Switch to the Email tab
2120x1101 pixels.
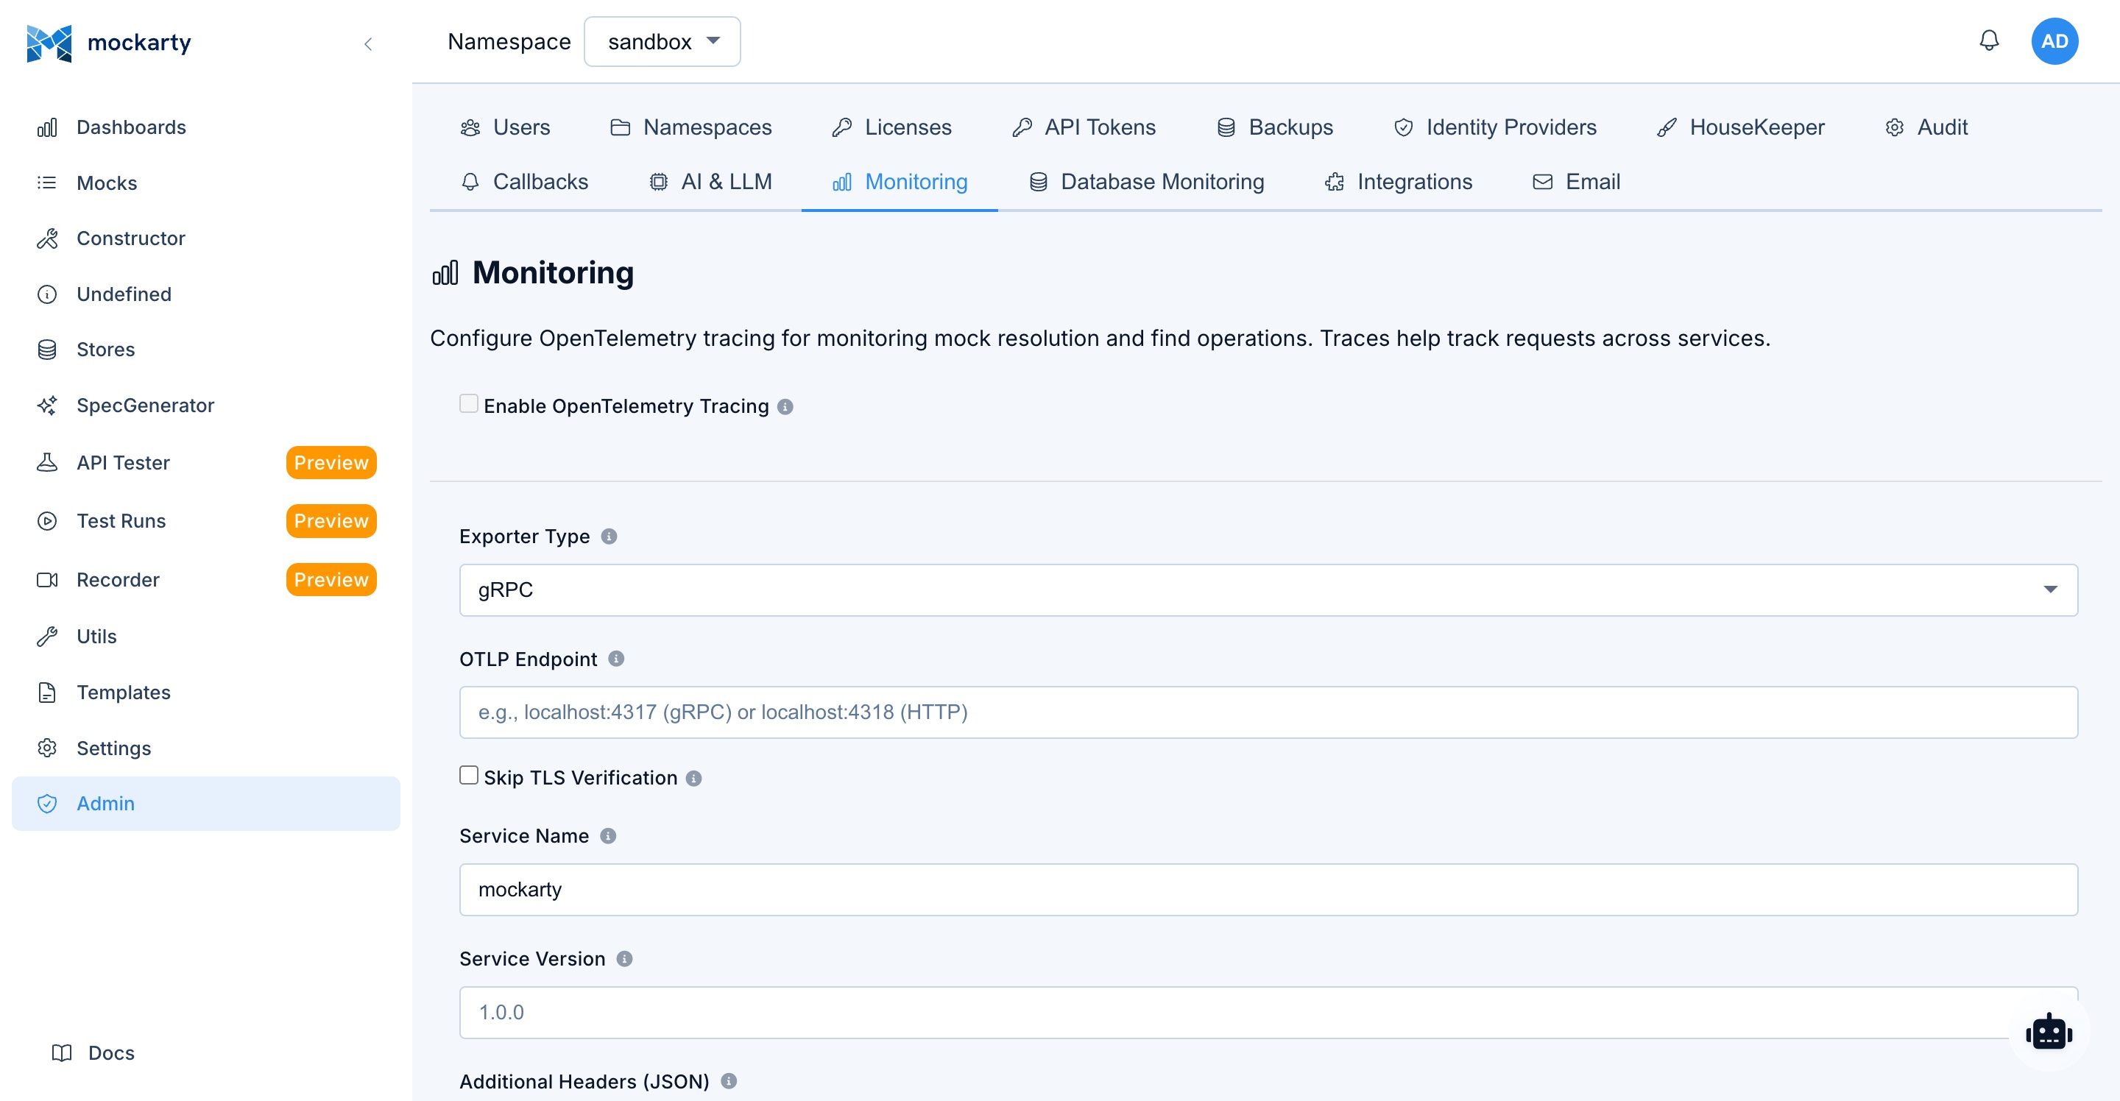point(1576,182)
